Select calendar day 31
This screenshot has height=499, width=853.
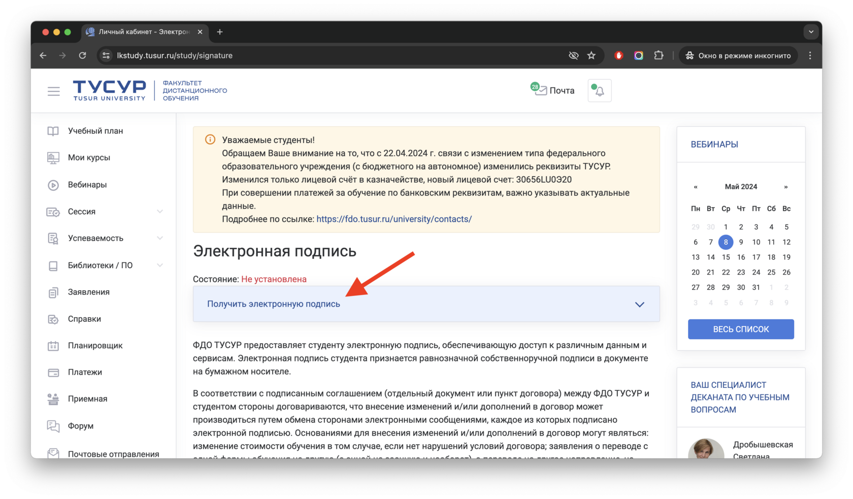[756, 288]
